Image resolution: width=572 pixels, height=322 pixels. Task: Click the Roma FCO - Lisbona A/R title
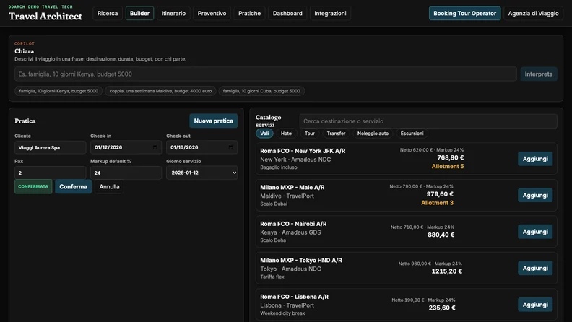coord(294,297)
